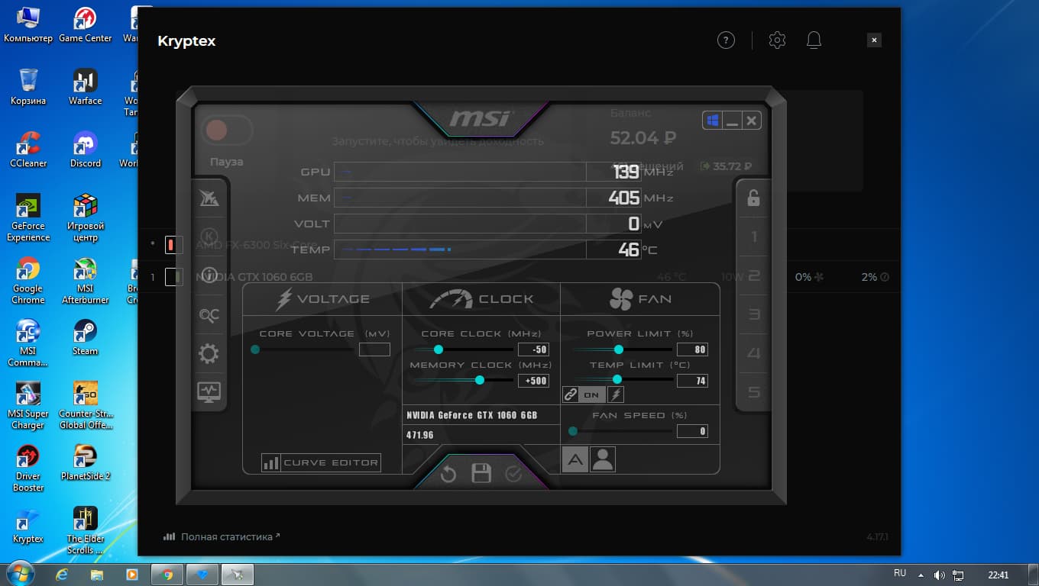Image resolution: width=1039 pixels, height=586 pixels.
Task: Click the volume speaker icon in tray
Action: point(939,575)
